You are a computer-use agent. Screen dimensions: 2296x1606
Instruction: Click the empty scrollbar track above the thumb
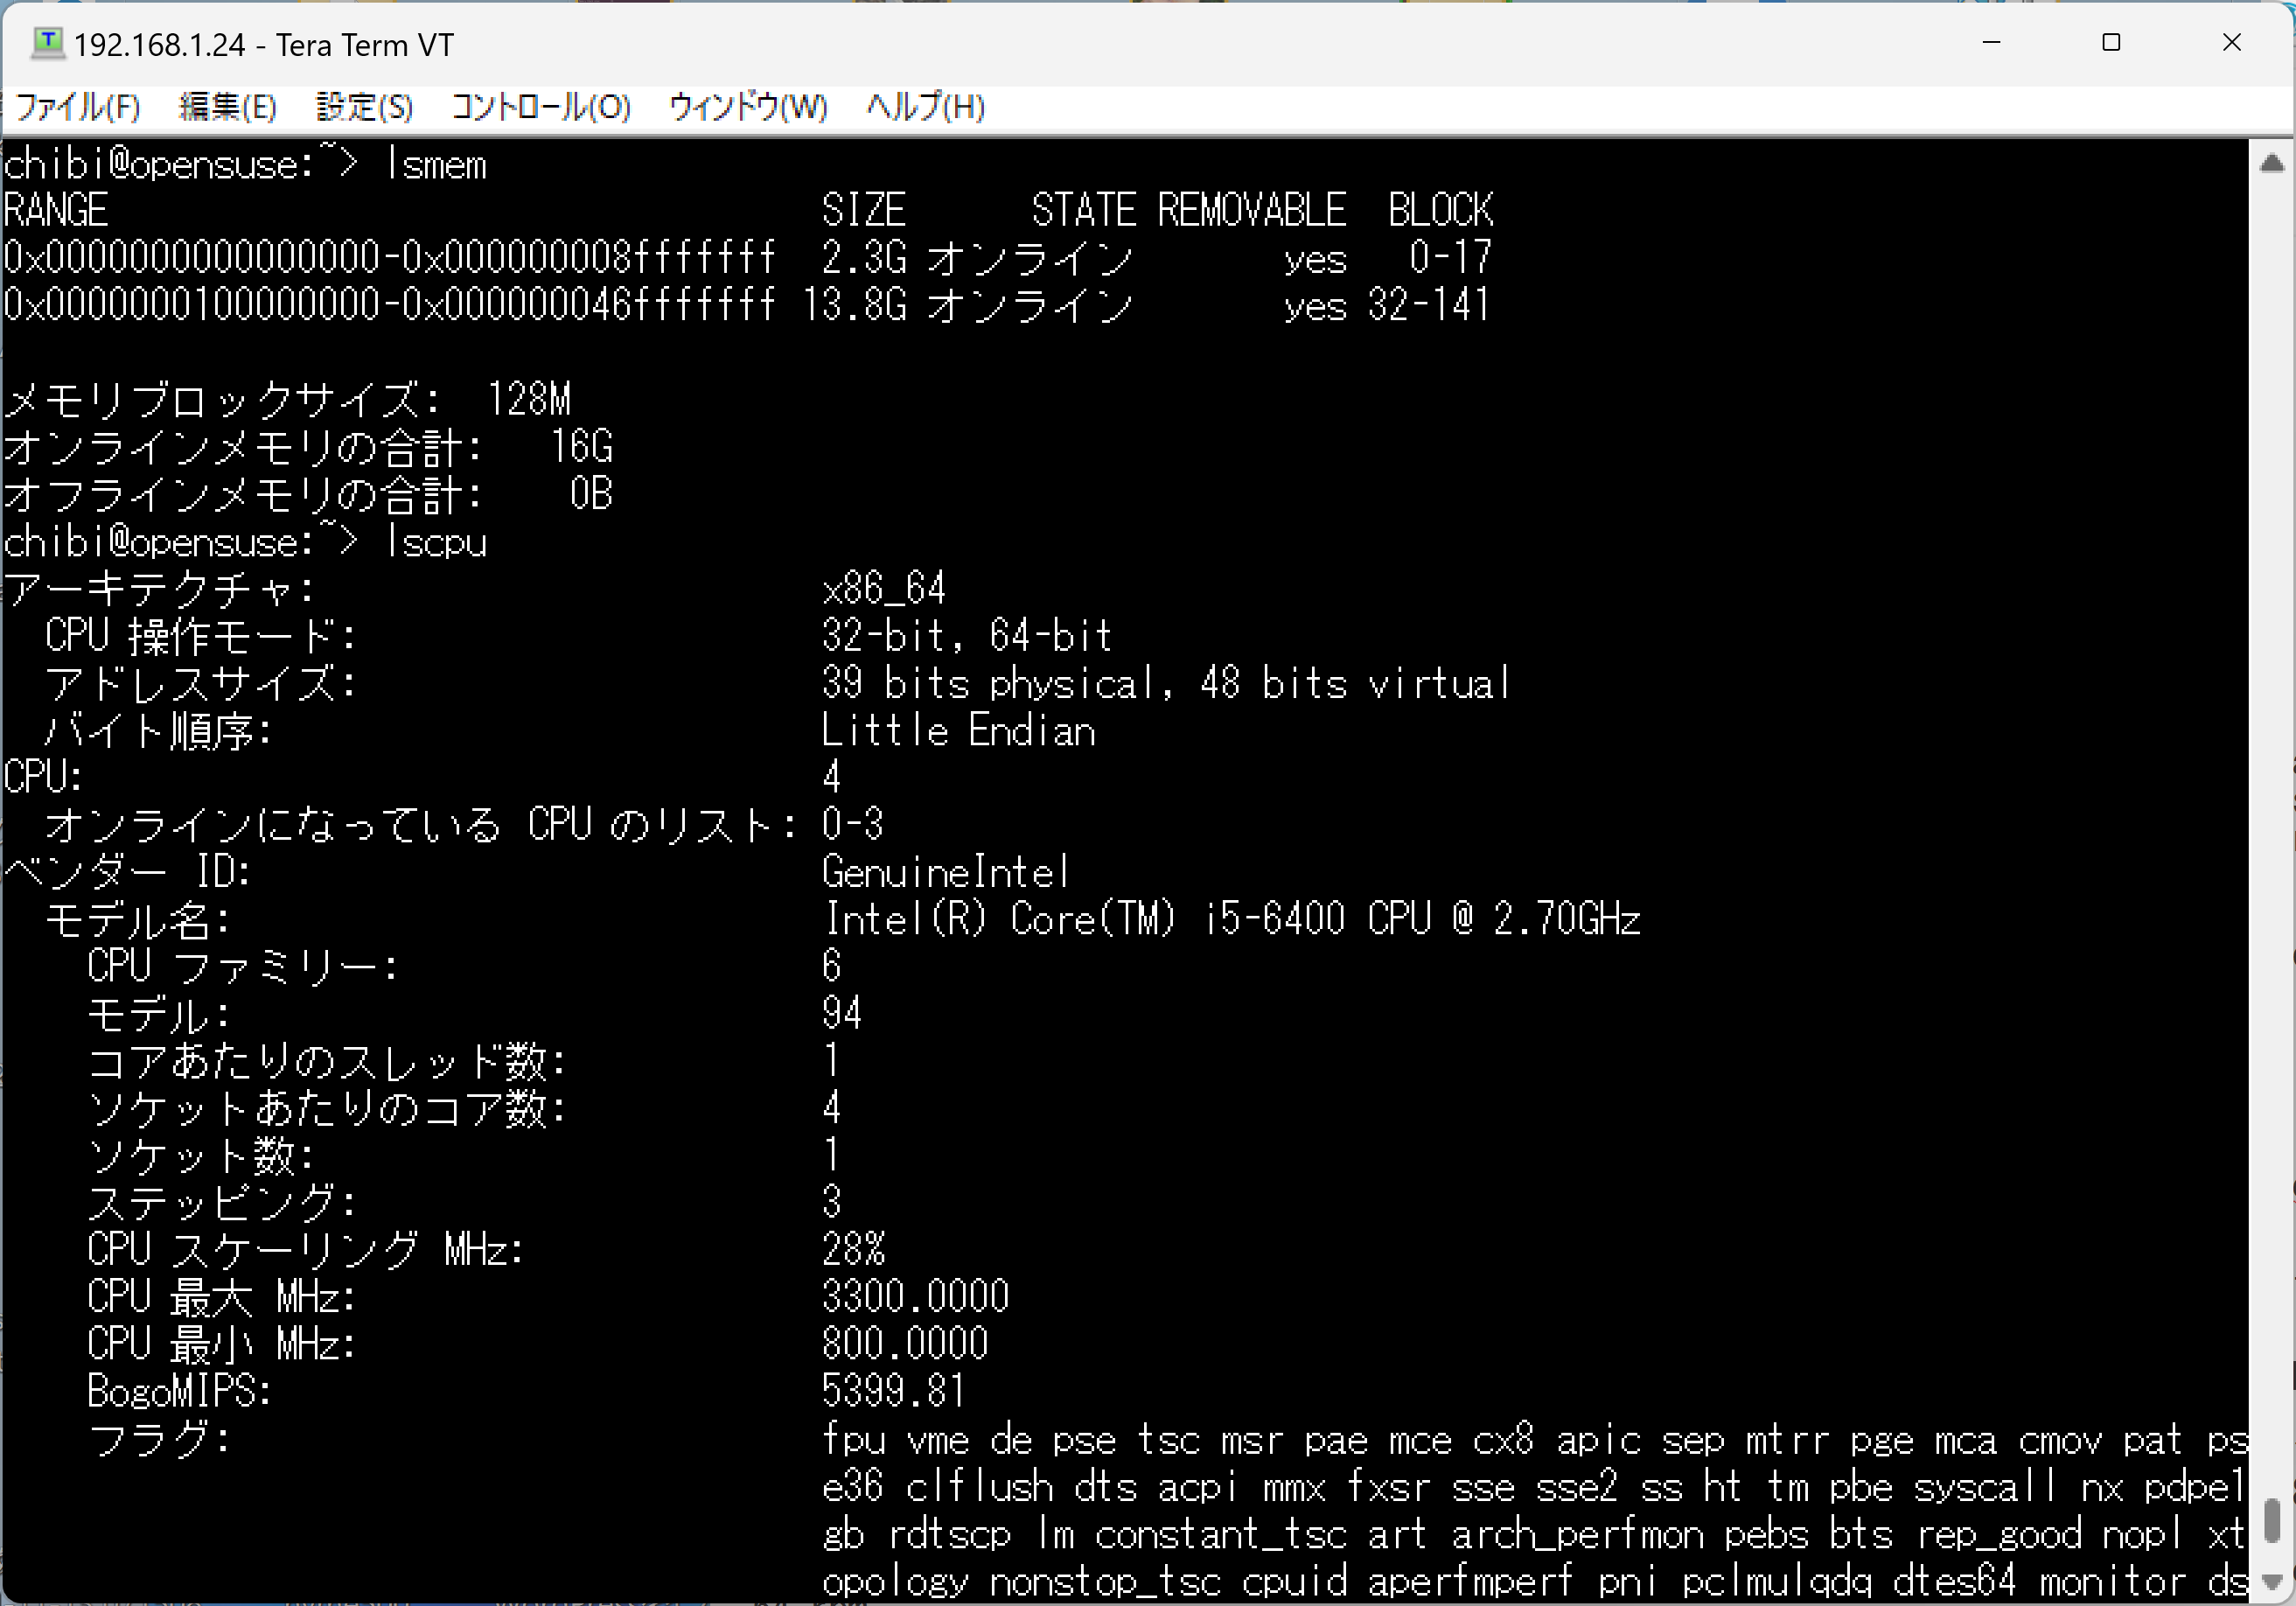[2271, 800]
